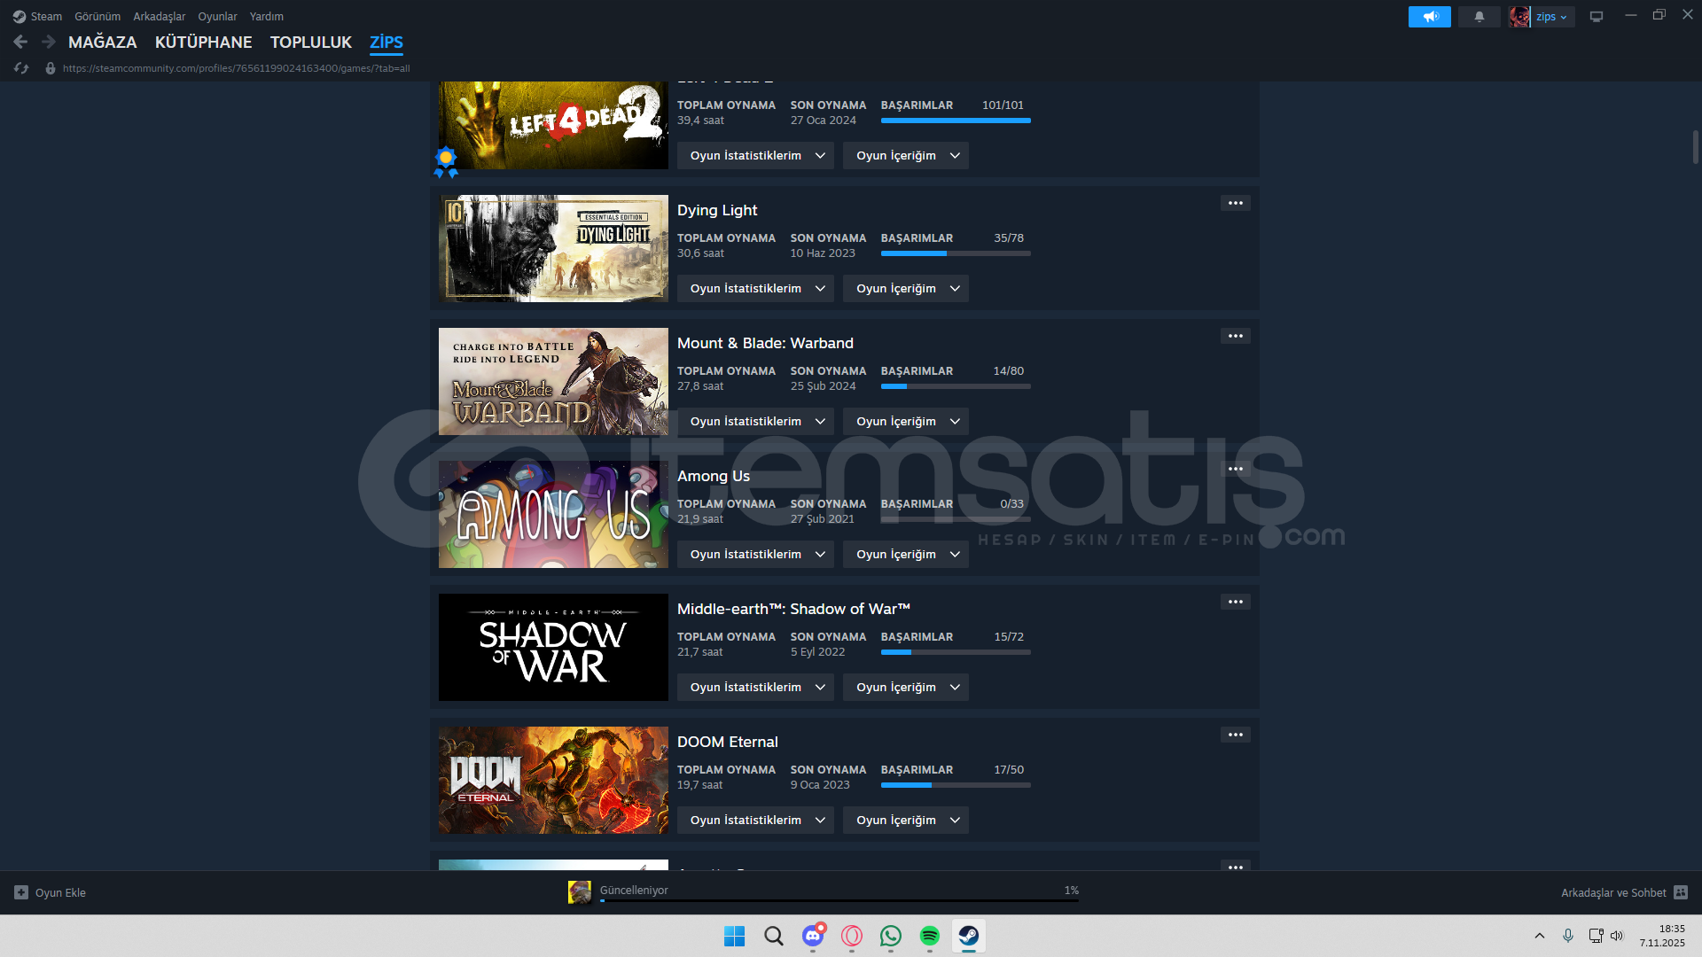Click the Left 4 Dead 2 thumbnail

[x=553, y=125]
